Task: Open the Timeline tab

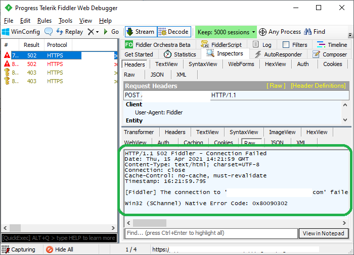Action: pos(332,45)
